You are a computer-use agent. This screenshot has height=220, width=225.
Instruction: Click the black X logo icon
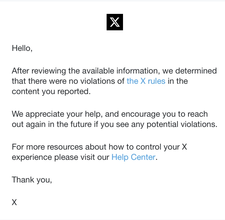115,22
